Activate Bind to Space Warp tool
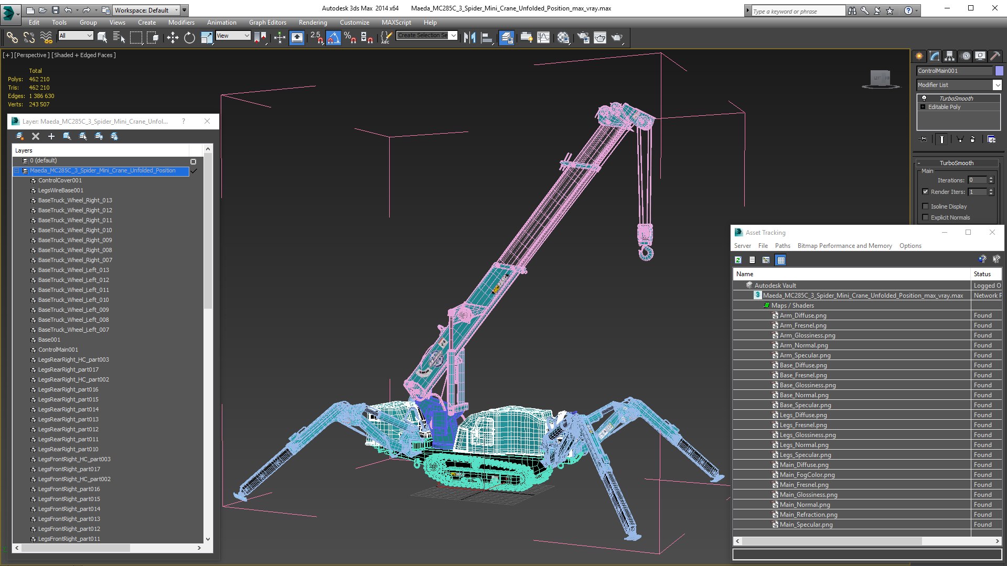 click(x=46, y=37)
